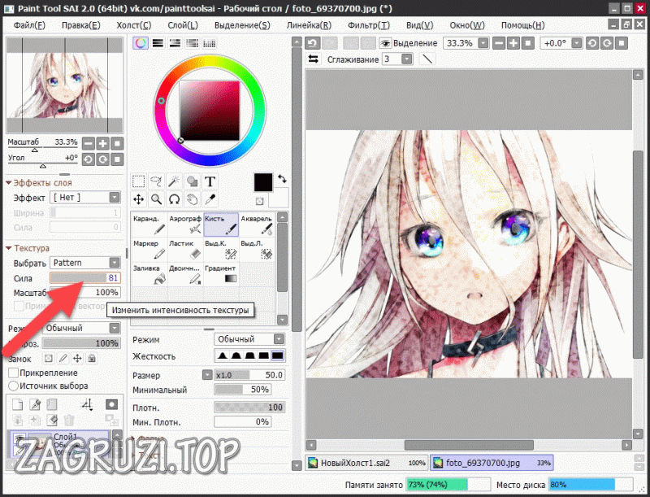Image resolution: width=650 pixels, height=497 pixels.
Task: Open the Эффект dropdown showing Нет
Action: pyautogui.click(x=85, y=198)
